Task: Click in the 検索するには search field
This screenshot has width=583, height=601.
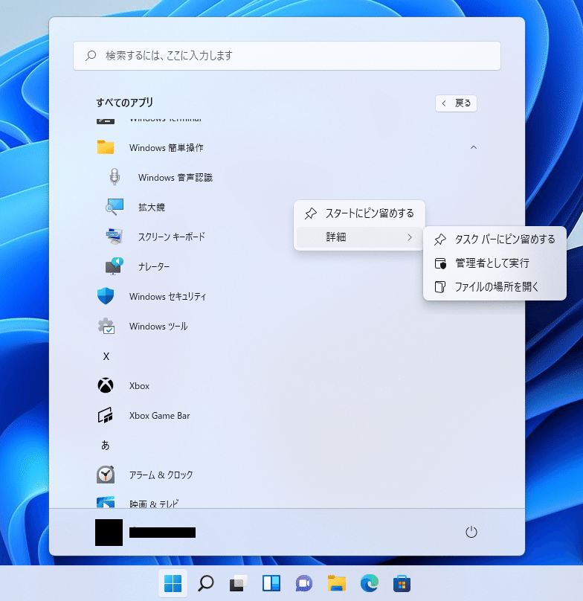Action: pyautogui.click(x=287, y=56)
